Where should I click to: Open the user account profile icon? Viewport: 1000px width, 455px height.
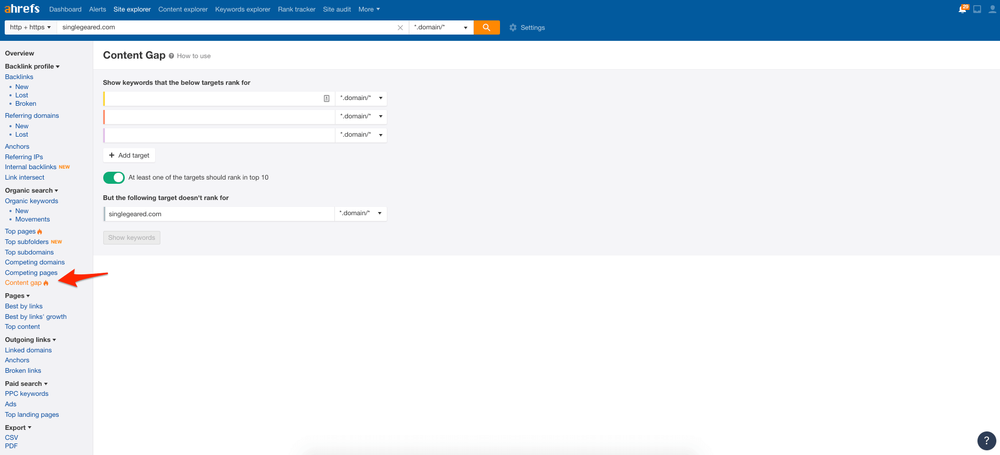[x=992, y=9]
